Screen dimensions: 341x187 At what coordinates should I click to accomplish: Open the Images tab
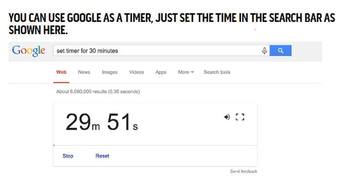click(x=110, y=72)
